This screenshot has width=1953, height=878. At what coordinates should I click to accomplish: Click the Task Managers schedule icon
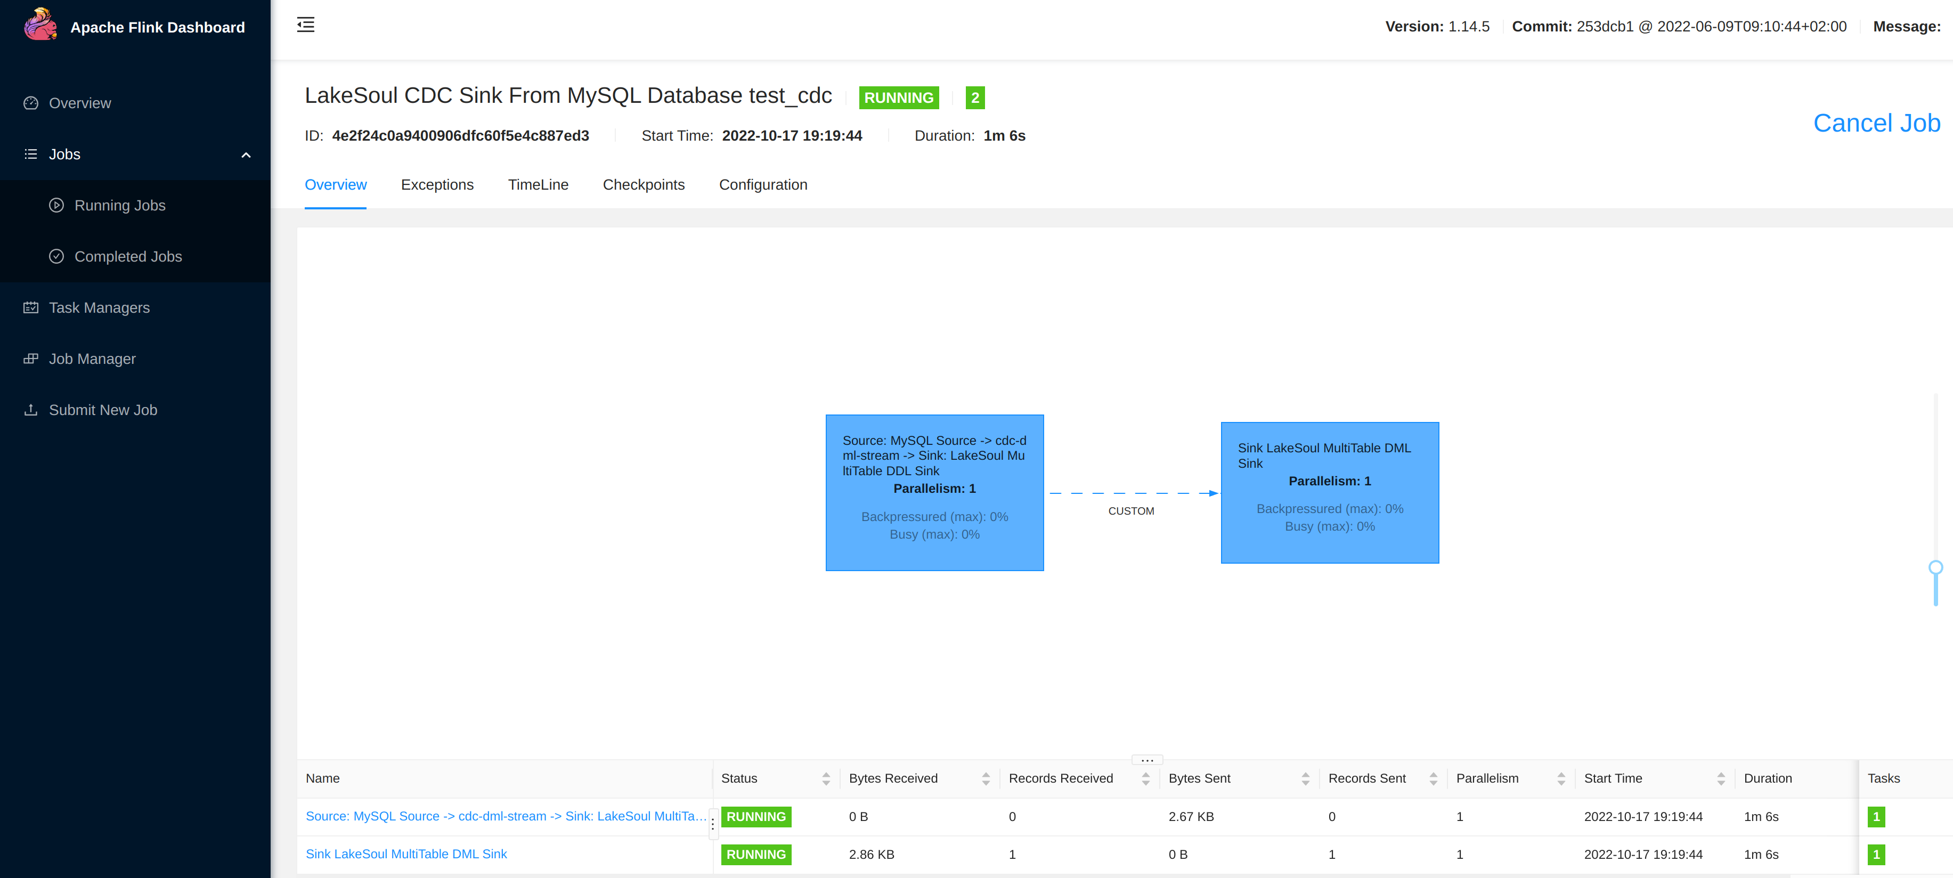pyautogui.click(x=31, y=307)
